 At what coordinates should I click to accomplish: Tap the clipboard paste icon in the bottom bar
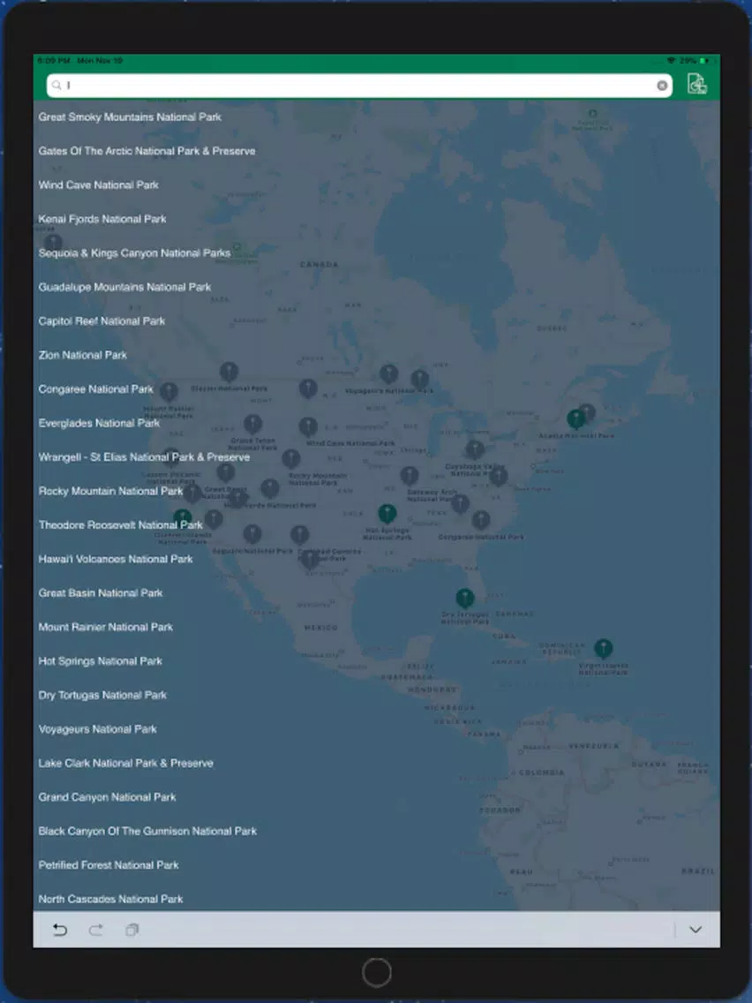pos(132,930)
